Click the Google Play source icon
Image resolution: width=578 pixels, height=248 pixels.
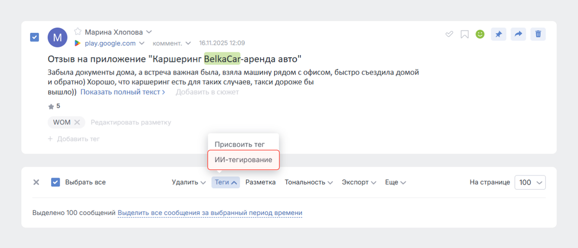pos(77,43)
